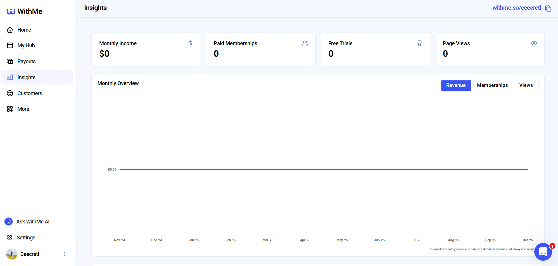Open the Home section from the sidebar
This screenshot has width=558, height=266.
pos(24,30)
